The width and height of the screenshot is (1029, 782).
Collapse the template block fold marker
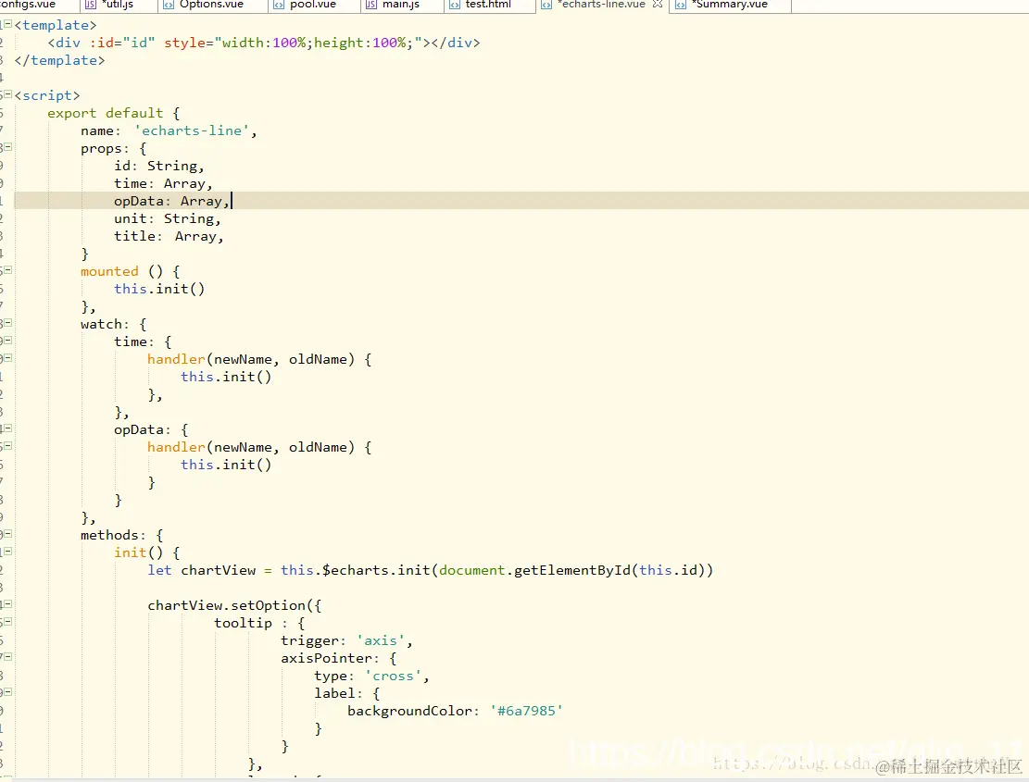point(8,24)
